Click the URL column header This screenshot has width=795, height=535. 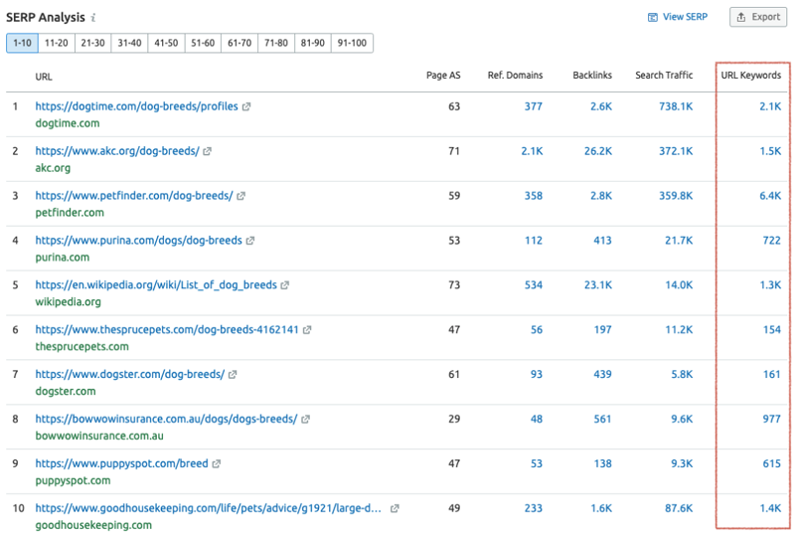[x=44, y=78]
